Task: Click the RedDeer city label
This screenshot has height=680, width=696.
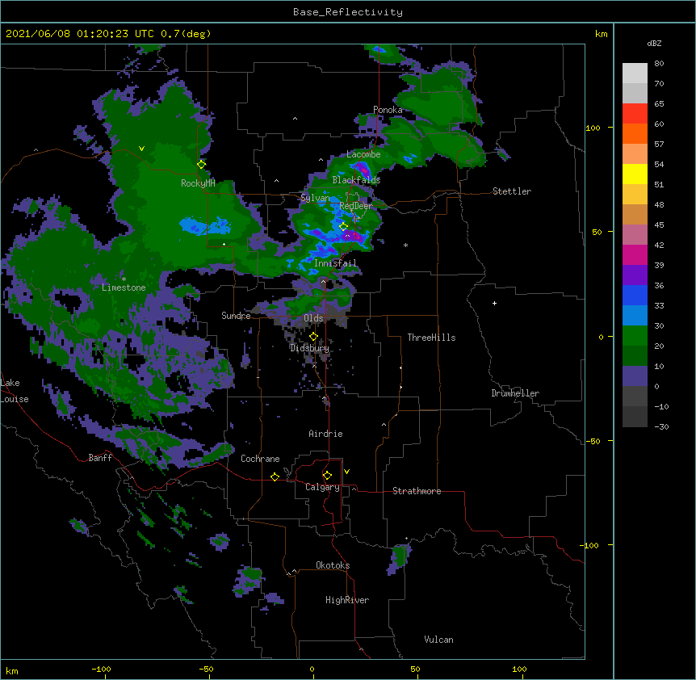Action: tap(355, 206)
